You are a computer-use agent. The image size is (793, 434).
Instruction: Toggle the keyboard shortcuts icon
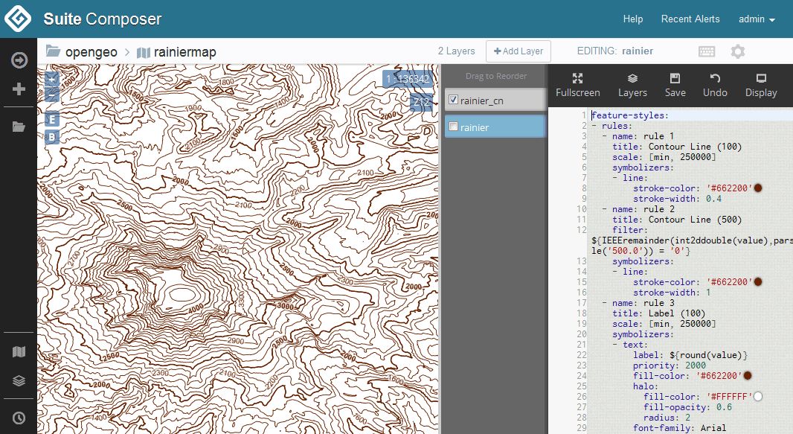[x=707, y=51]
